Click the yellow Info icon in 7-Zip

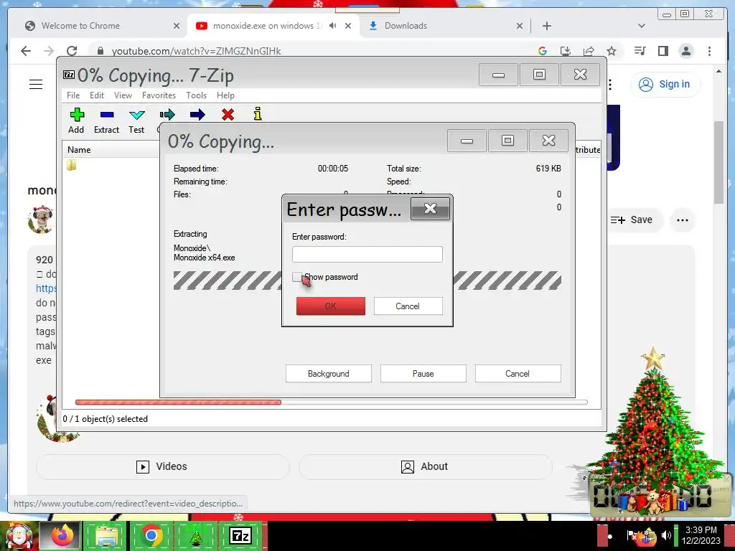258,114
